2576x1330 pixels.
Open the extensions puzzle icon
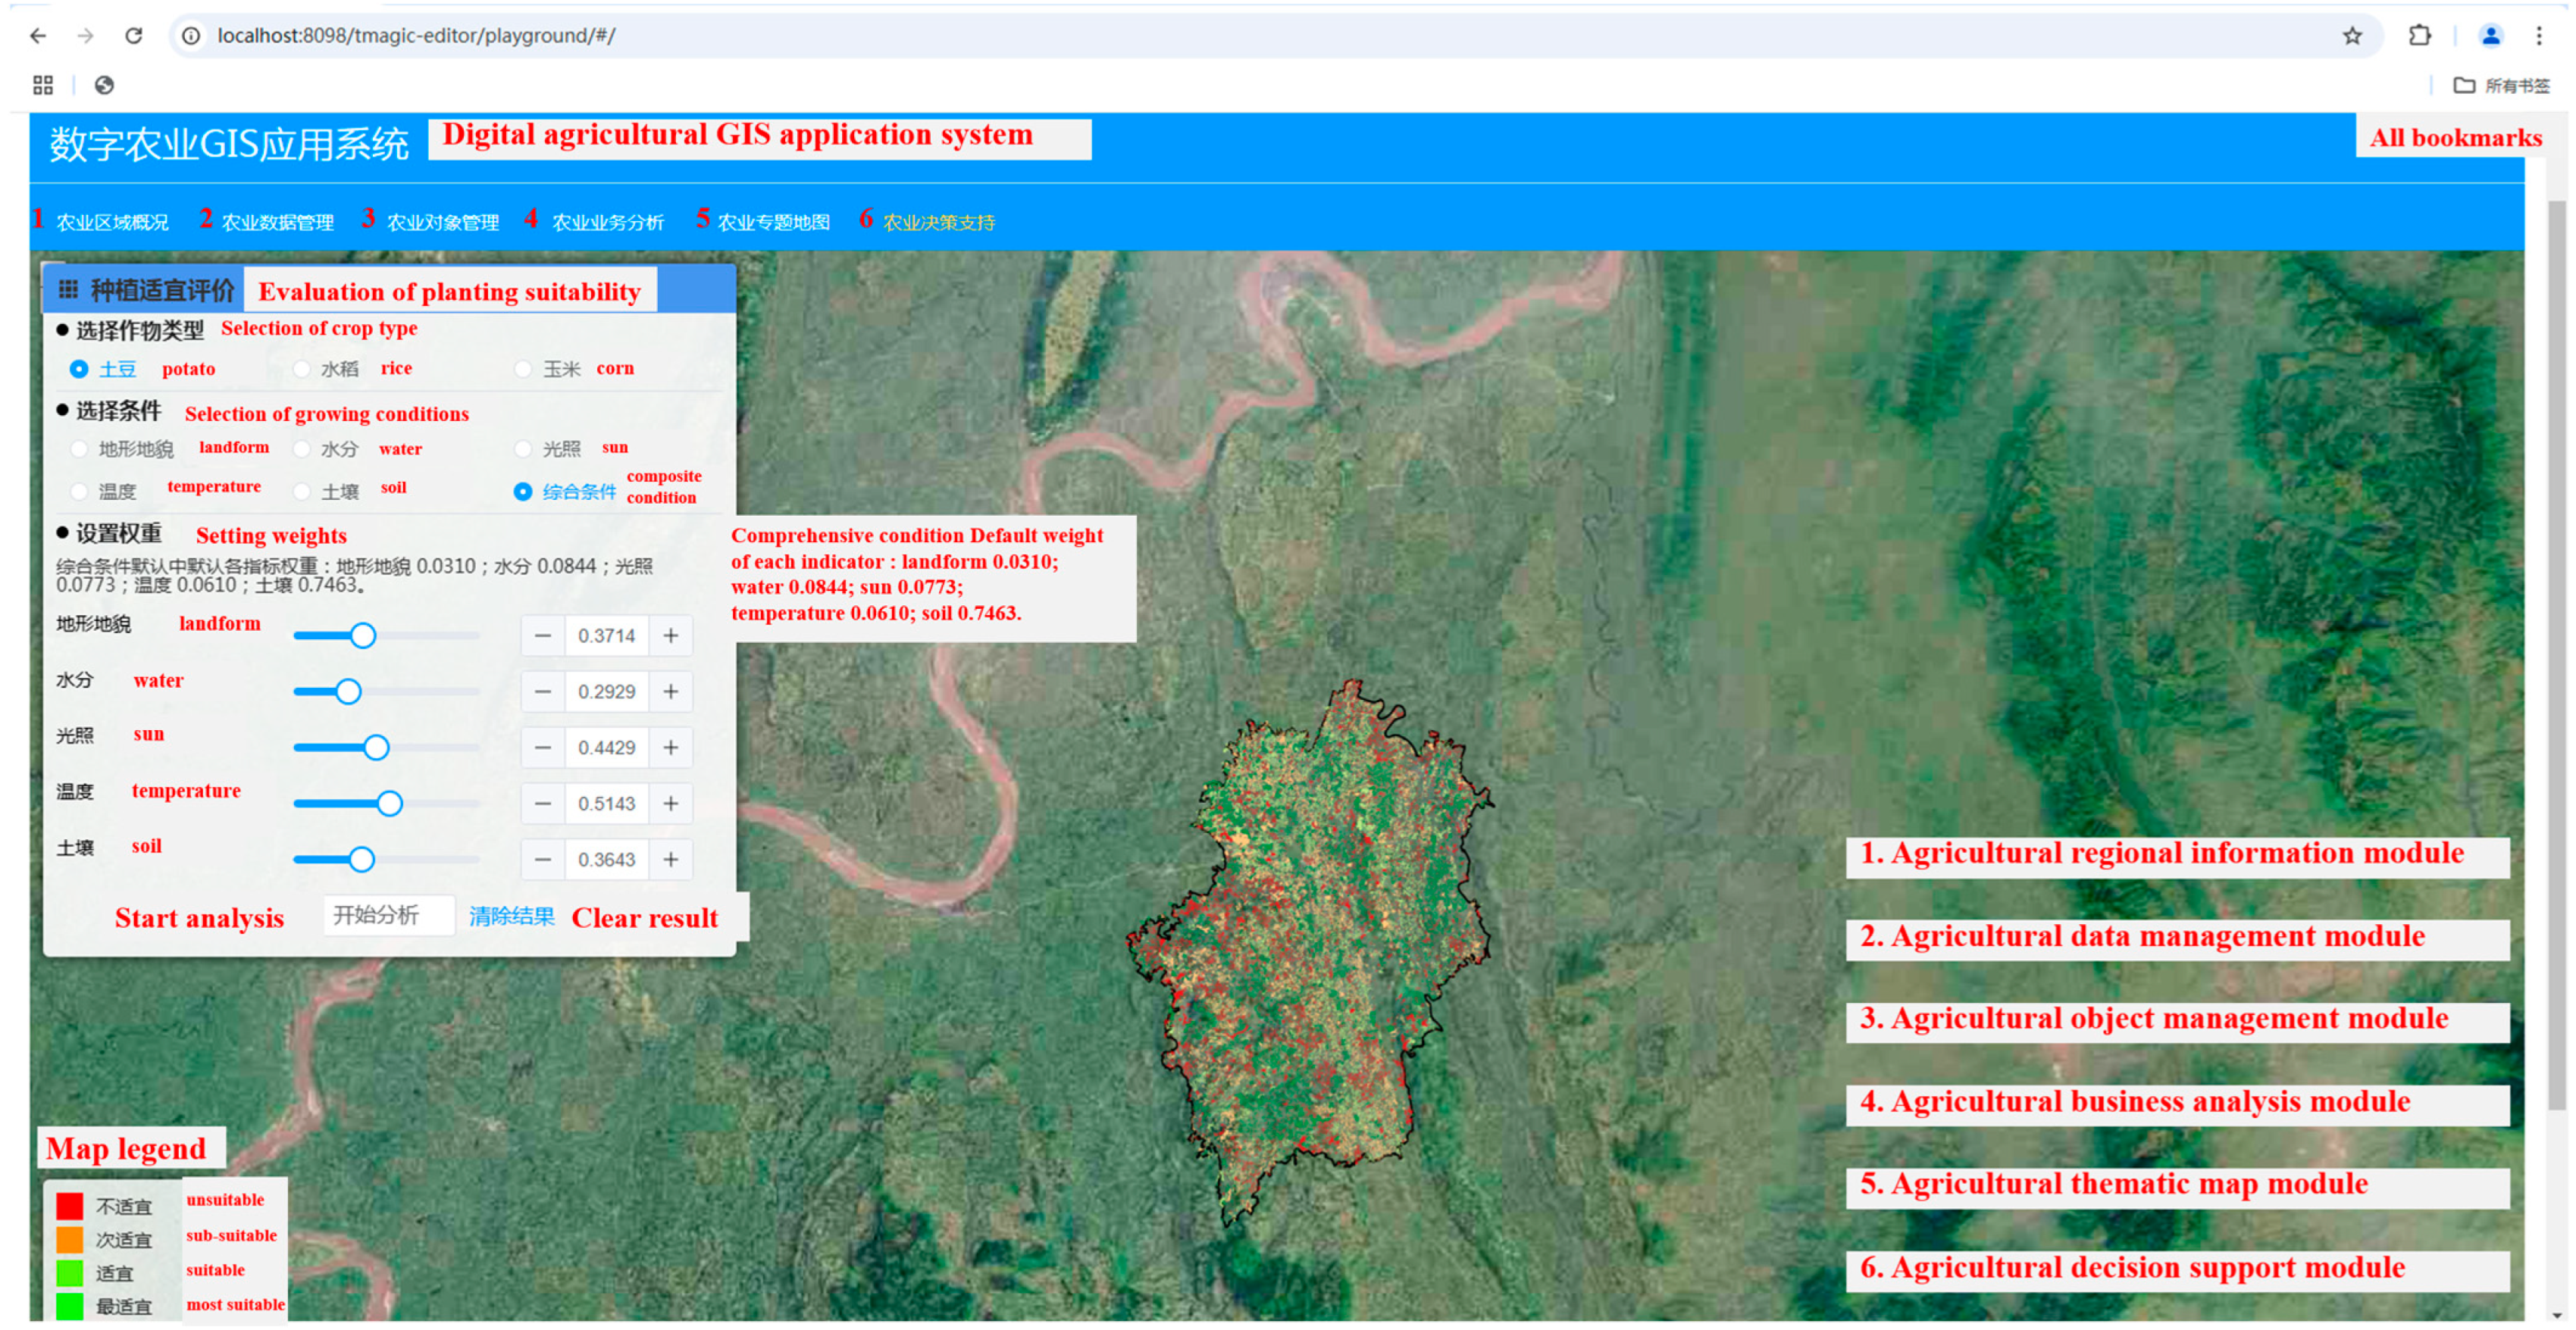pos(2419,36)
